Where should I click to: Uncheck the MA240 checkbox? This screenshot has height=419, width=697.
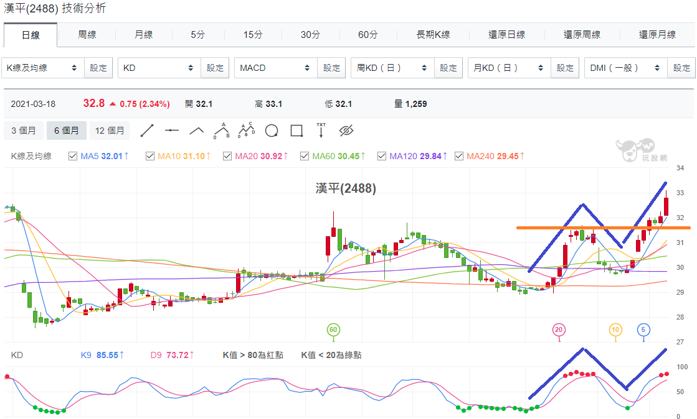coord(459,156)
